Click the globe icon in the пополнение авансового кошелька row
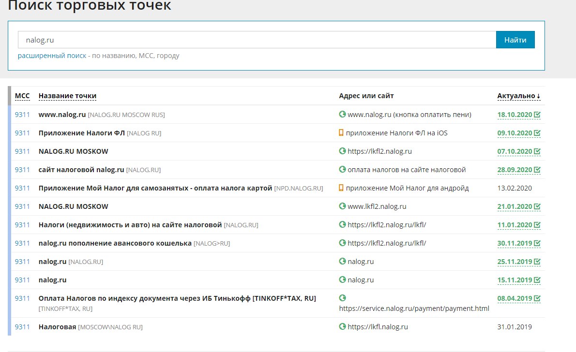Viewport: 576px width, 352px height. [342, 243]
